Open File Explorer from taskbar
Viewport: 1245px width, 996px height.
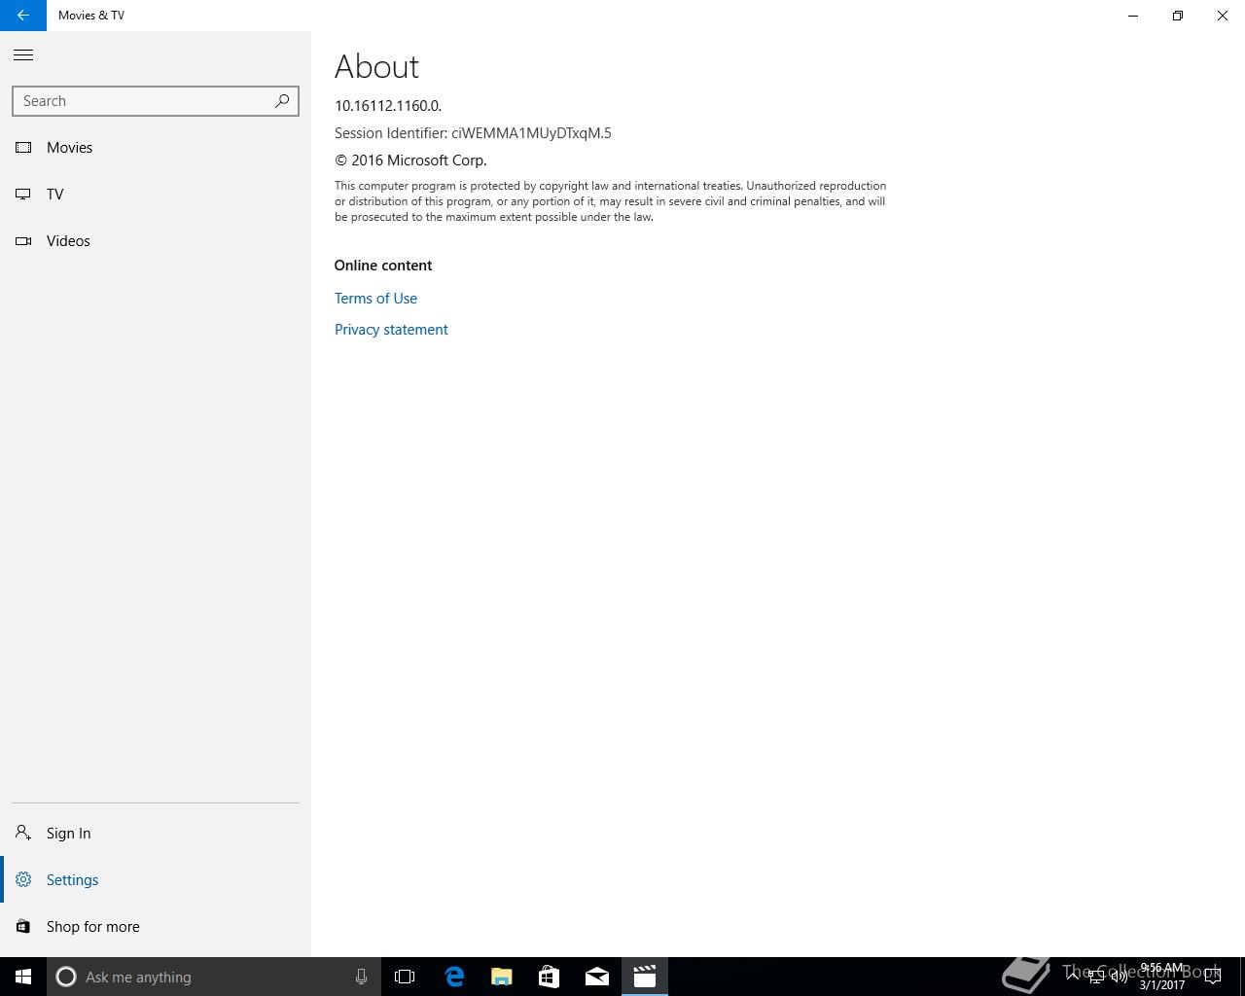(502, 977)
